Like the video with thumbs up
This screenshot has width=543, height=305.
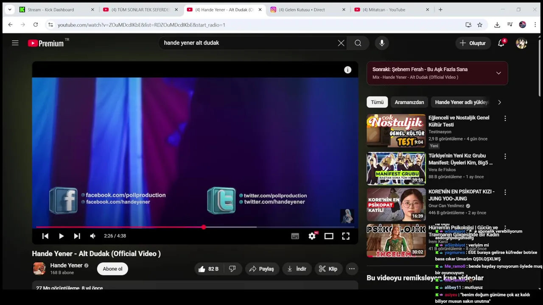tap(208, 269)
